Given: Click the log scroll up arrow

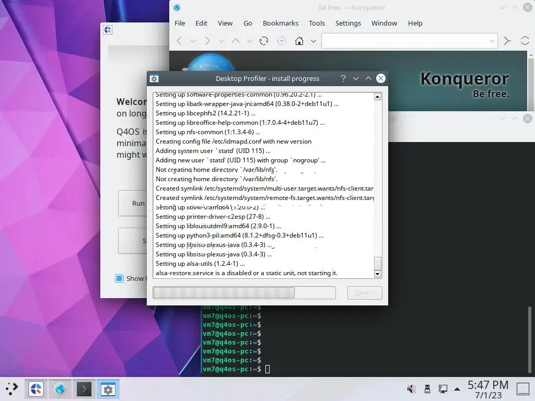Looking at the screenshot, I should point(377,97).
